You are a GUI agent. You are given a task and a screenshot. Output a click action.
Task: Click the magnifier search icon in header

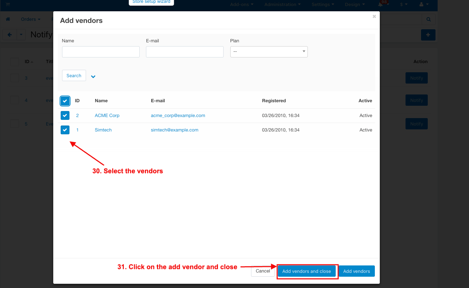click(x=428, y=19)
